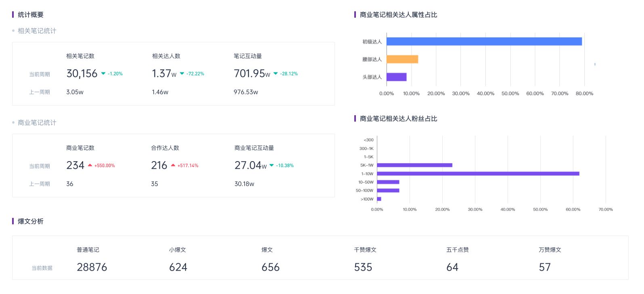The width and height of the screenshot is (644, 294).
Task: Click the 相关笔记统计 subheading
Action: [x=37, y=31]
